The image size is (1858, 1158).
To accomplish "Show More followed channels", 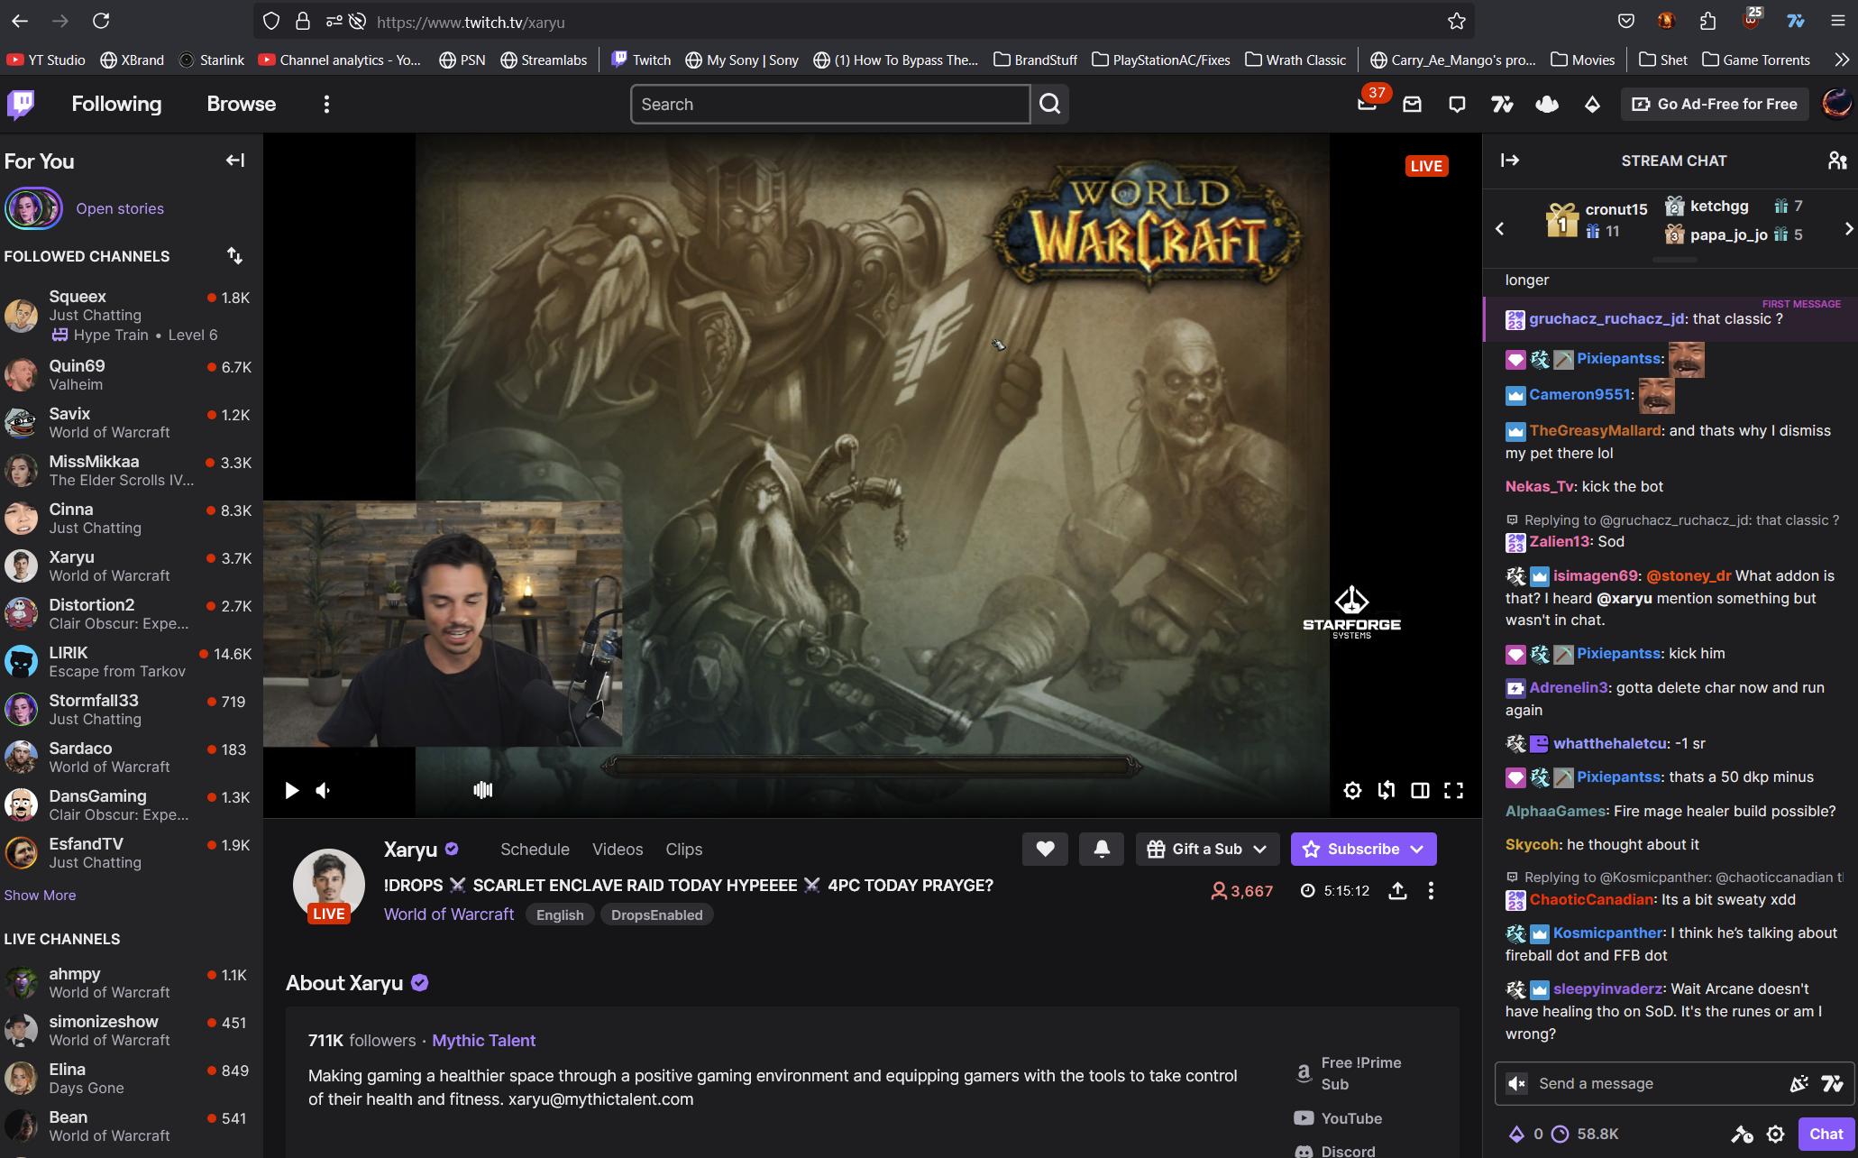I will click(x=40, y=895).
